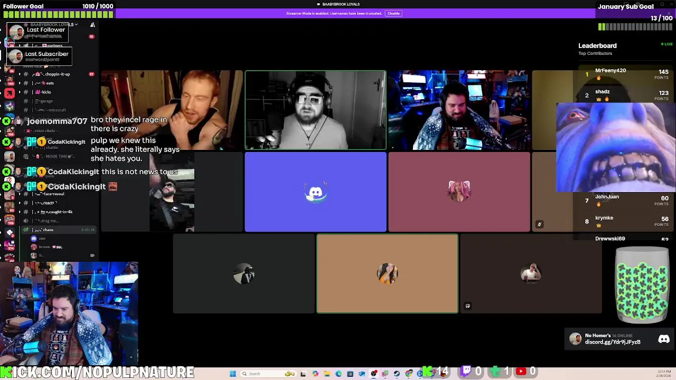Image resolution: width=676 pixels, height=380 pixels.
Task: Select the tan highlighted avatar tile
Action: (x=387, y=274)
